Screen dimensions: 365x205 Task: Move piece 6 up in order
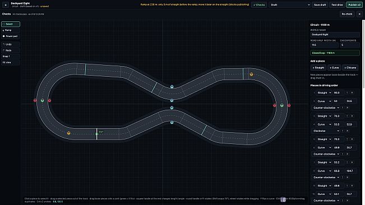coord(343,154)
